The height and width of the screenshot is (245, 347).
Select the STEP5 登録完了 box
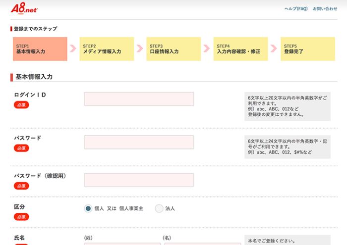[308, 49]
